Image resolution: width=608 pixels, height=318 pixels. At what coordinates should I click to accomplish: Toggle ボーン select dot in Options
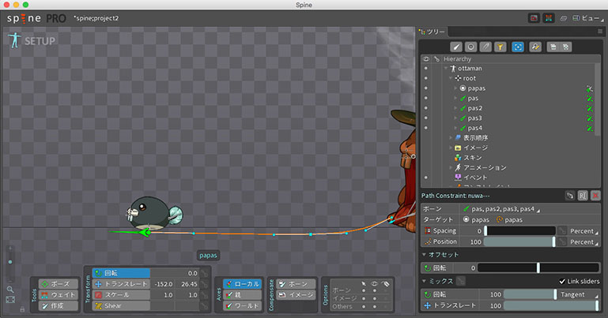point(364,290)
